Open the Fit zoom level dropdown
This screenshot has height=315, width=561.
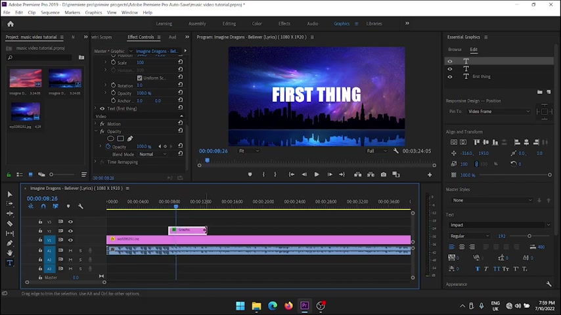[249, 151]
